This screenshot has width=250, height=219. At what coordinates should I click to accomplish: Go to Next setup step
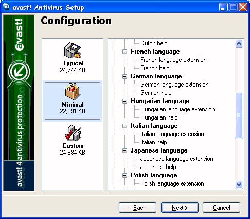click(180, 208)
